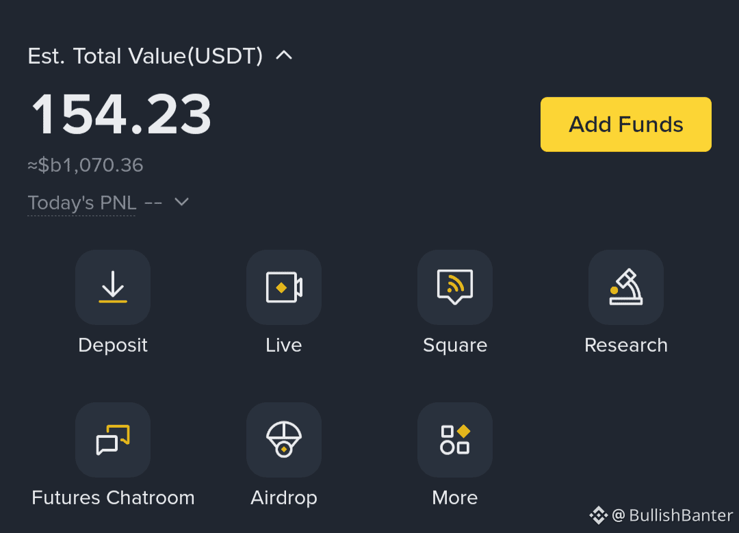
Task: Open the Futures Chatroom bubbles icon
Action: (113, 440)
